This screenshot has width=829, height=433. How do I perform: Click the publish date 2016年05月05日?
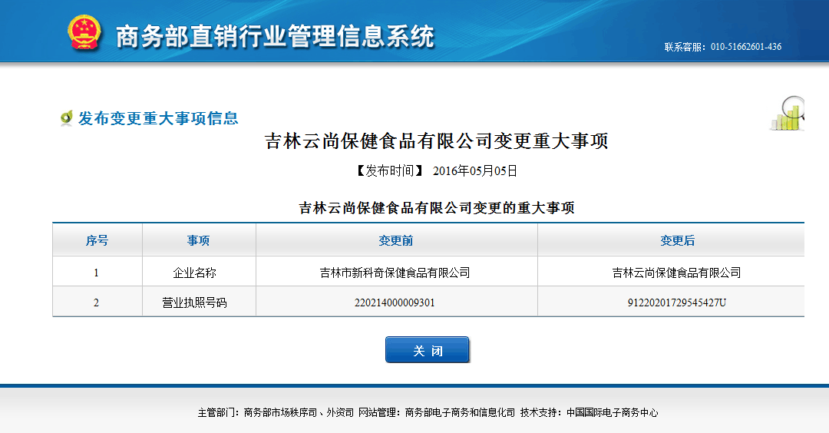tap(475, 171)
